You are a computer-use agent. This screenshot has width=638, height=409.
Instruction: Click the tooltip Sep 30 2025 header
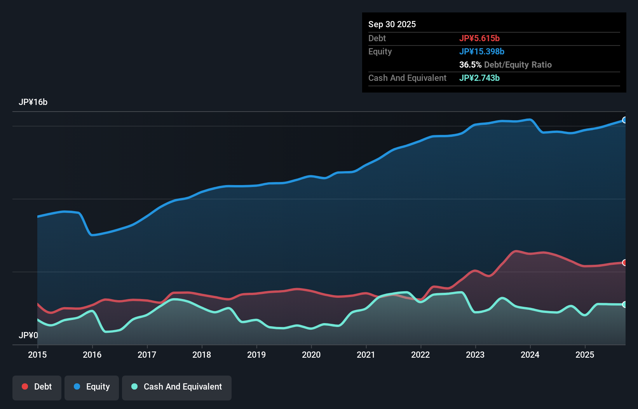tap(392, 24)
